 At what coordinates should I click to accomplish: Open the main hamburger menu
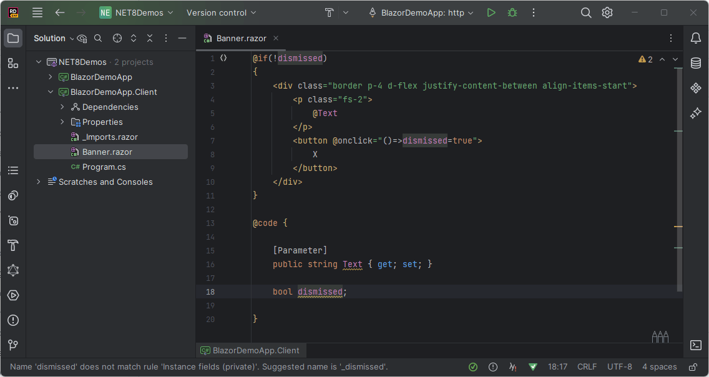tap(37, 12)
